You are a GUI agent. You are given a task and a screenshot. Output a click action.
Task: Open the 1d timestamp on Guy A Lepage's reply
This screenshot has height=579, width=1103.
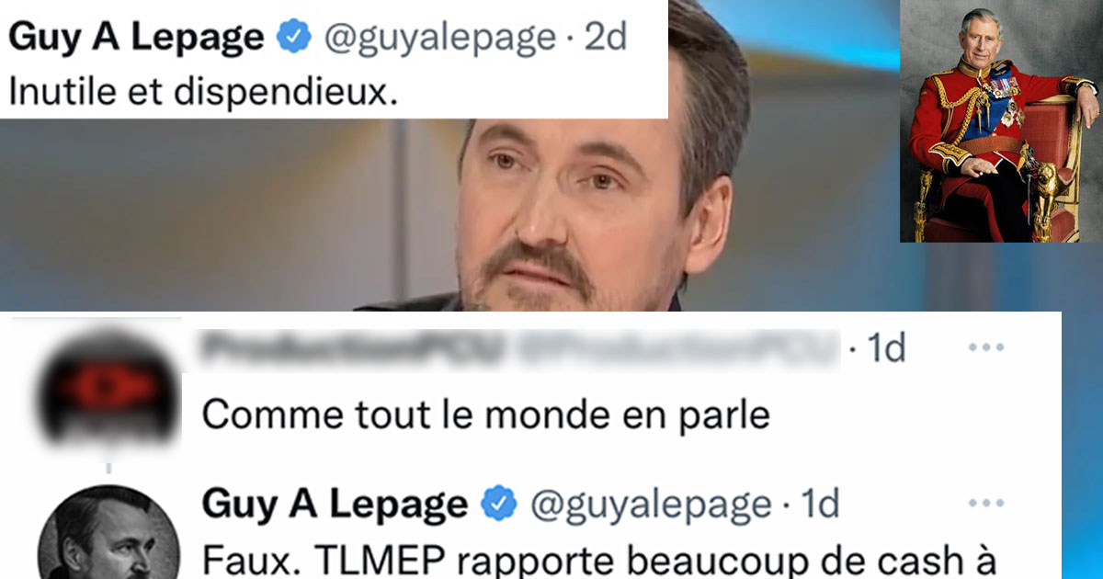pos(817,504)
